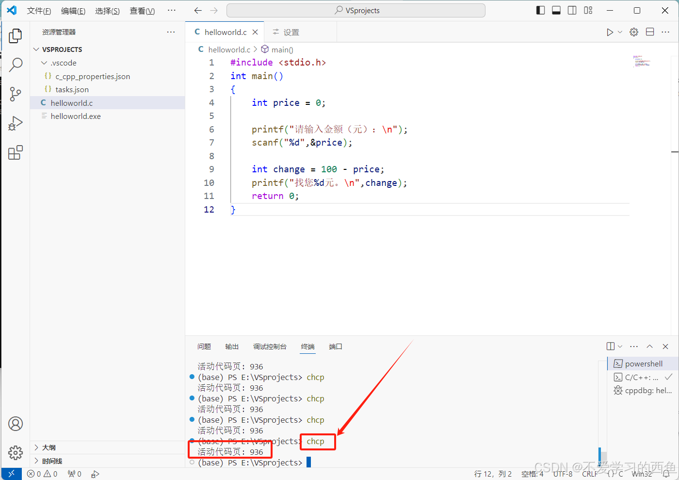The height and width of the screenshot is (480, 679).
Task: Collapse the .vscode folder
Action: point(44,63)
